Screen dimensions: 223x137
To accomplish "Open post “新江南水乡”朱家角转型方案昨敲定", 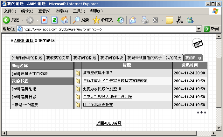I will pos(115,81).
